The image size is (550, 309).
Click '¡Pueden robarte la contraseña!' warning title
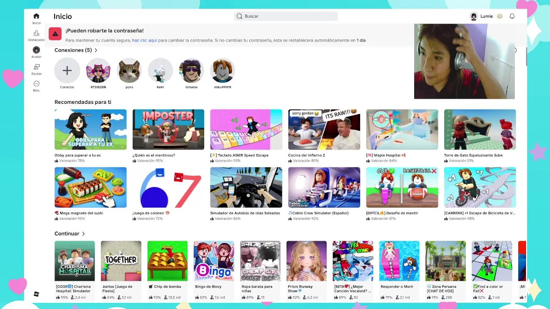coord(104,31)
